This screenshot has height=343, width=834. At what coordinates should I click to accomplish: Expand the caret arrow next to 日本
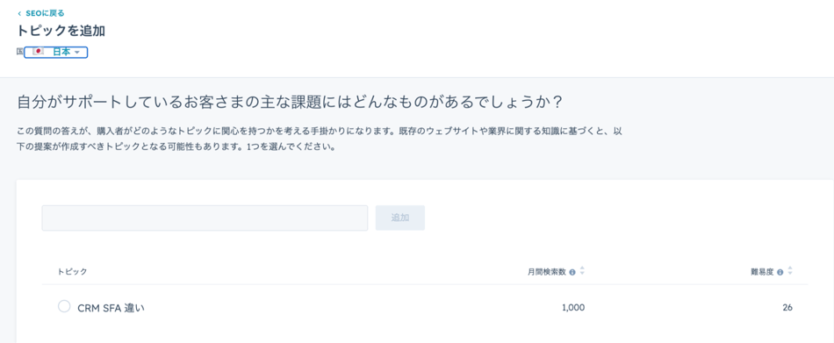click(x=77, y=53)
